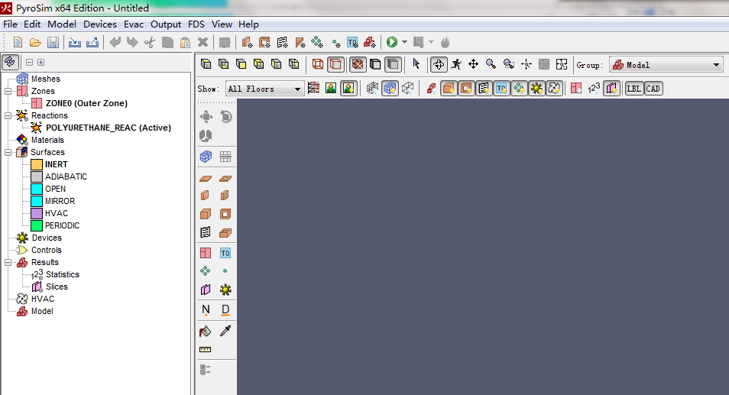This screenshot has height=395, width=729.
Task: Click the Save file icon
Action: [x=53, y=43]
